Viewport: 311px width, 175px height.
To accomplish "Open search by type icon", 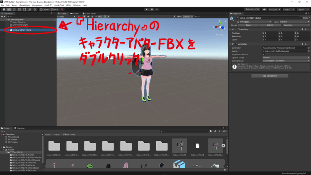I will (211, 131).
